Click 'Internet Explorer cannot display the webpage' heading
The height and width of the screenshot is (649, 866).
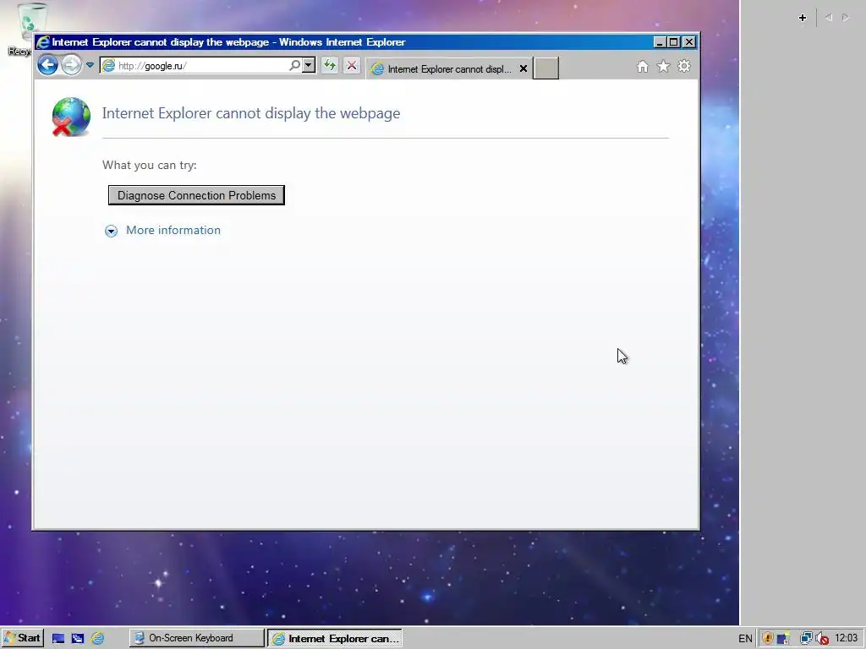[251, 113]
